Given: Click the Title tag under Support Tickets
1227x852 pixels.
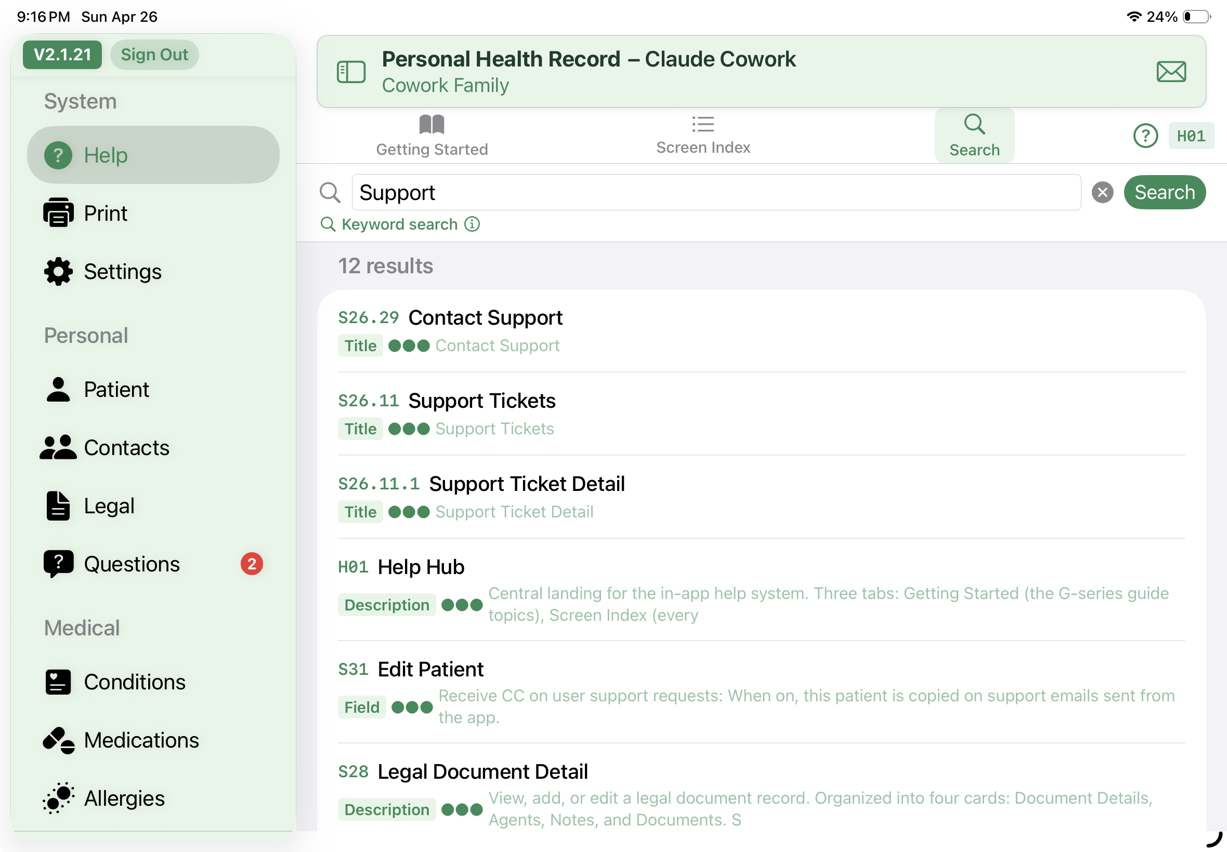Looking at the screenshot, I should [x=360, y=429].
